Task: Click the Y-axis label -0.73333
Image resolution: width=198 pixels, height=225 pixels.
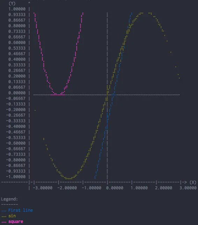Action: pos(16,154)
